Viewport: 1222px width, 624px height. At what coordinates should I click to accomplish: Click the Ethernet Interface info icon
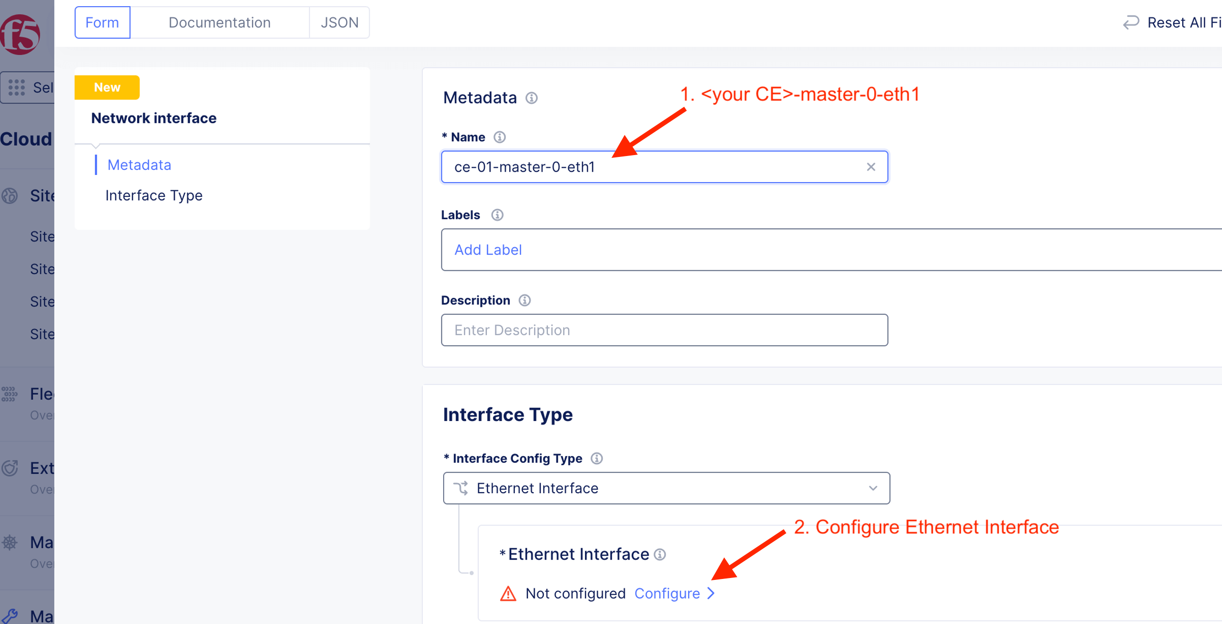pos(660,554)
